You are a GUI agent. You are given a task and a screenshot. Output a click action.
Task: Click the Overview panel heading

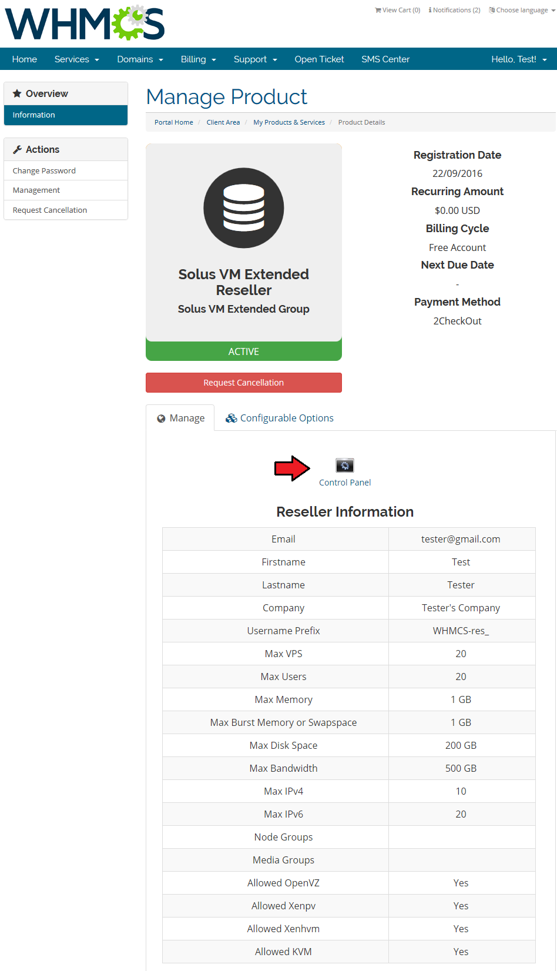coord(66,93)
